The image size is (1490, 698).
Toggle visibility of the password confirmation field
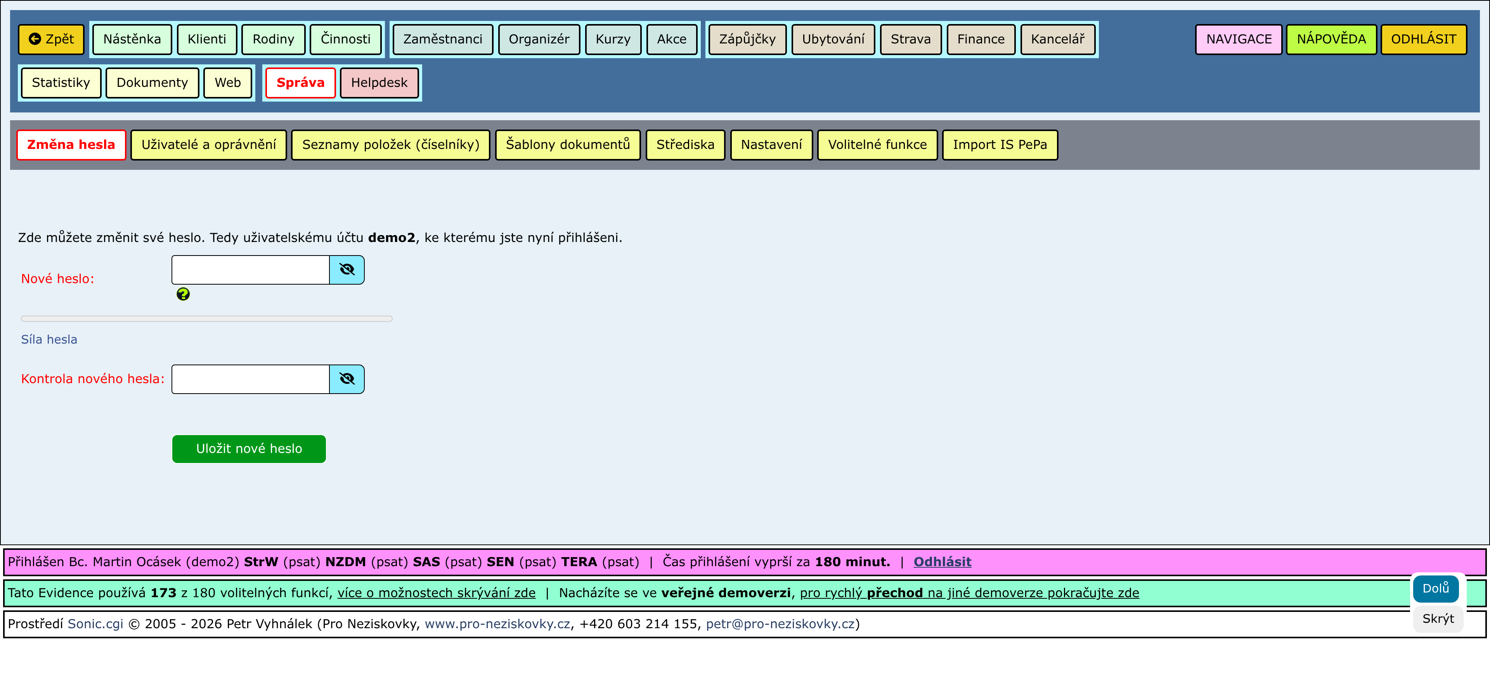click(x=347, y=379)
